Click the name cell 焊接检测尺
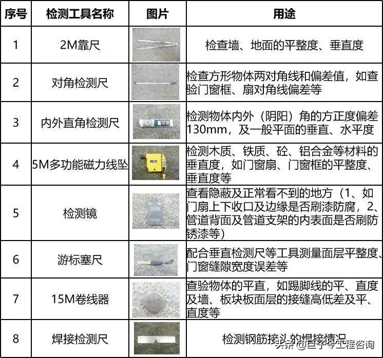383x358 pixels. [80, 339]
